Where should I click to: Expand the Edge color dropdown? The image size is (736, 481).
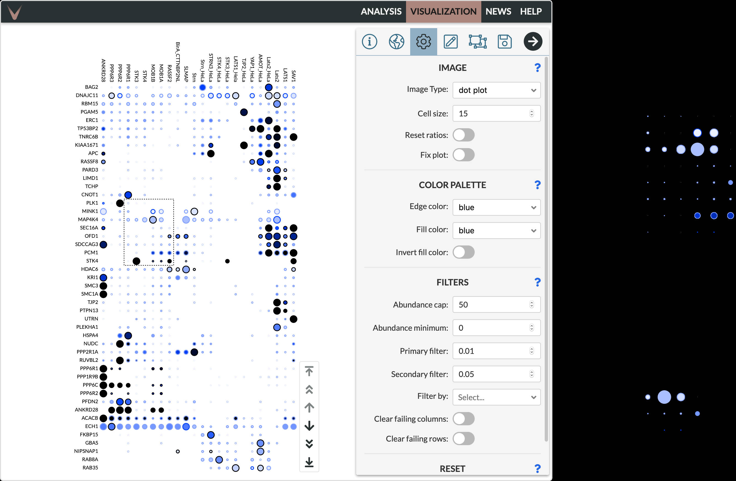point(496,207)
